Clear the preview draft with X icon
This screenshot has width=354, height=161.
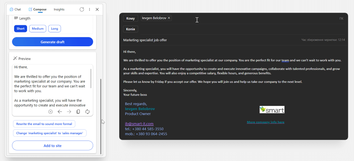pyautogui.click(x=51, y=112)
